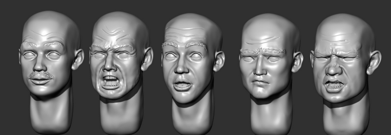Click the grimacing teeth of the last head
This screenshot has height=135, width=391.
pyautogui.click(x=334, y=86)
